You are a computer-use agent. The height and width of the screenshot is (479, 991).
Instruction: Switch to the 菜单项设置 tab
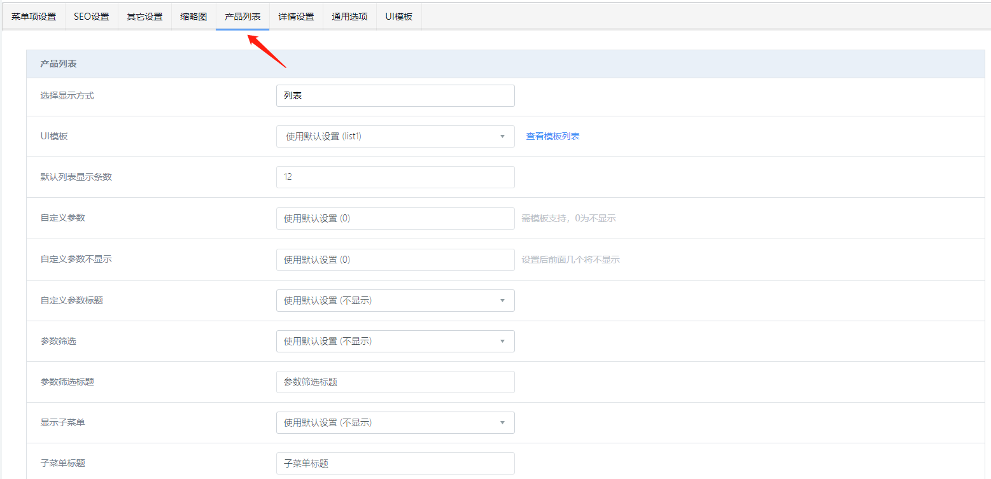click(x=34, y=17)
